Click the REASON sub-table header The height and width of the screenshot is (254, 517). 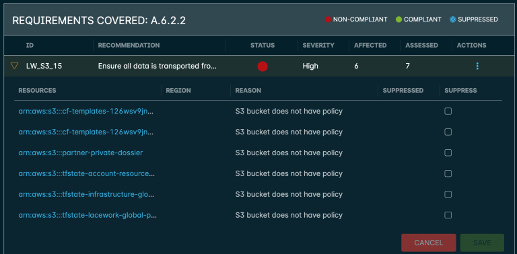pos(248,91)
